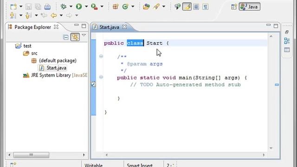The image size is (297, 167).
Task: Click 'Writable' in the status bar
Action: pyautogui.click(x=94, y=165)
